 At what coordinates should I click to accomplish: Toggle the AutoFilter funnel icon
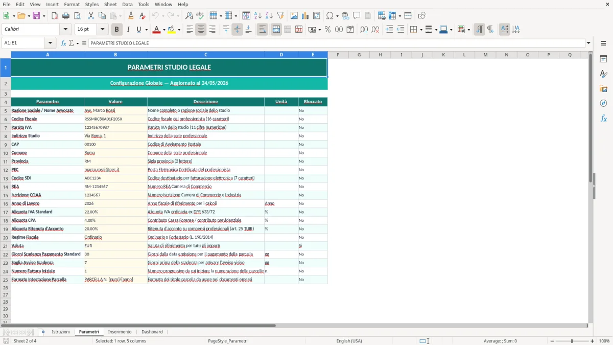click(x=280, y=16)
